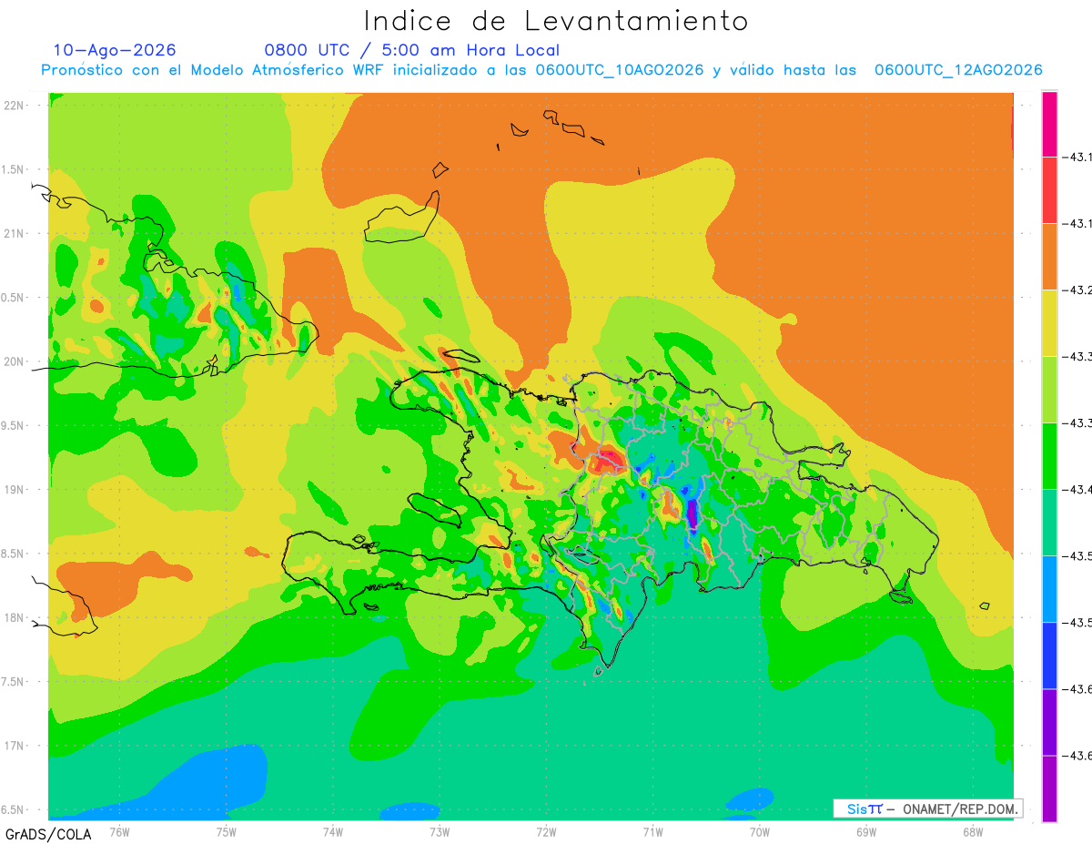Click the '76W' longitude label
This screenshot has width=1092, height=844.
(119, 831)
